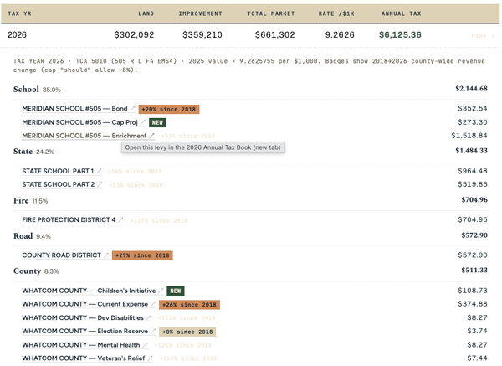Click the State total $1,484.33
502x366 pixels.
coord(471,151)
